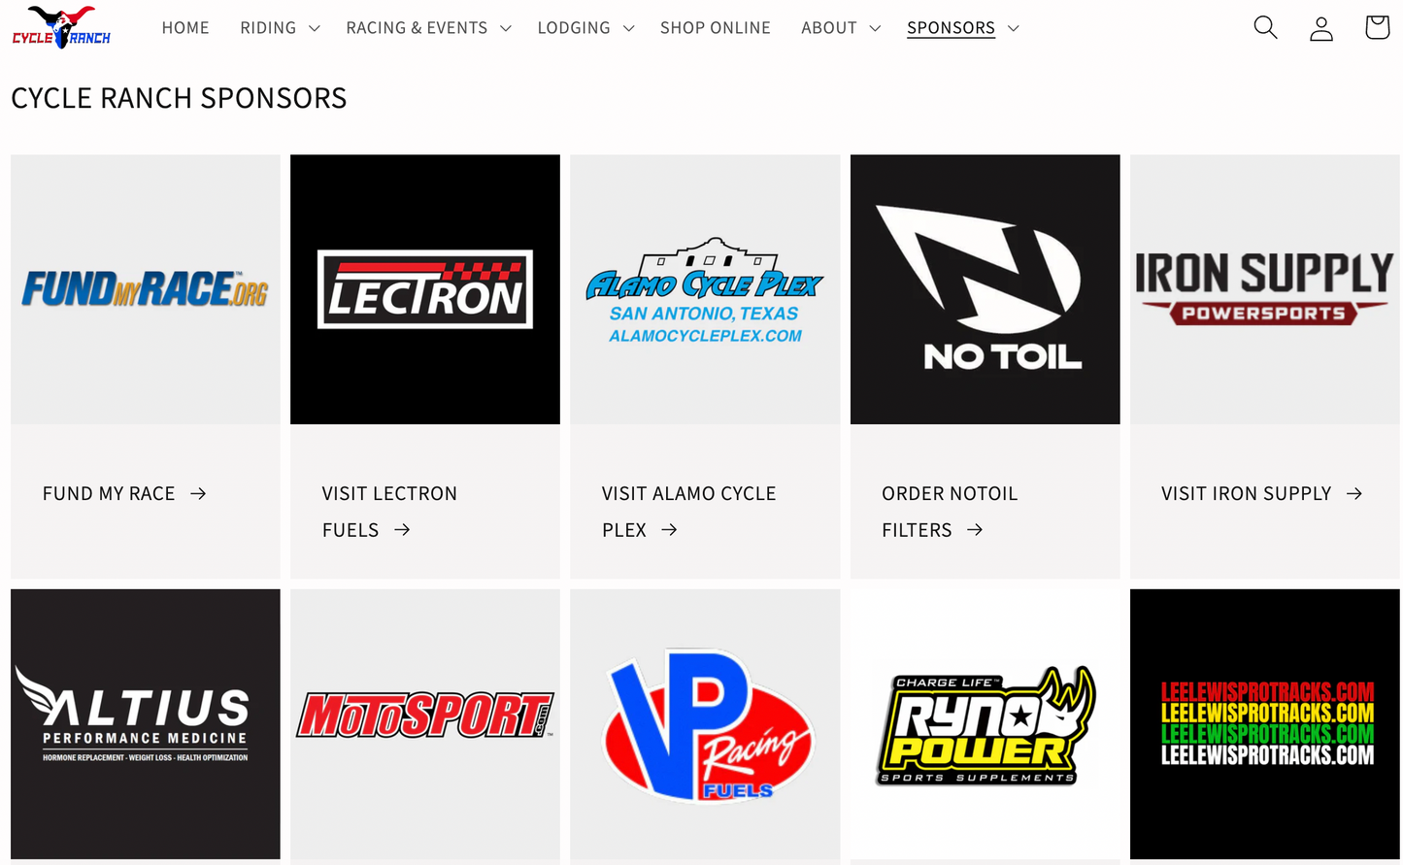Expand the About dropdown menu
The width and height of the screenshot is (1403, 865).
[841, 28]
